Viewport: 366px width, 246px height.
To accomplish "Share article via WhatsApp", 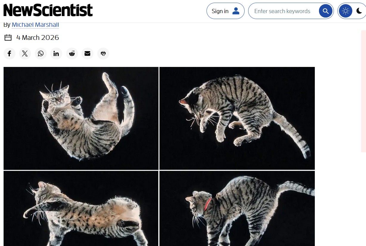I will [x=41, y=54].
